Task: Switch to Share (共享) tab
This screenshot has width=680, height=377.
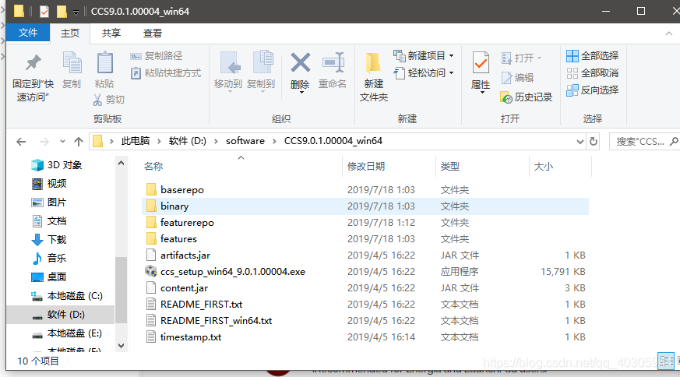Action: click(111, 33)
